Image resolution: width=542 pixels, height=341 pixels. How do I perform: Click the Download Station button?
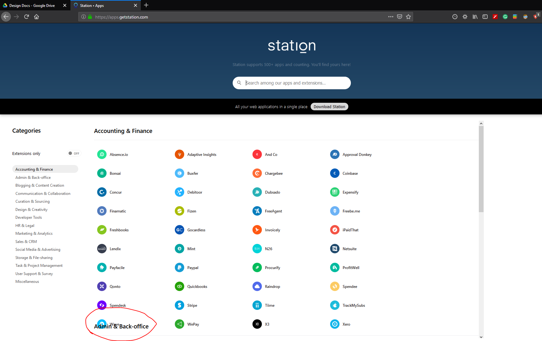coord(329,107)
